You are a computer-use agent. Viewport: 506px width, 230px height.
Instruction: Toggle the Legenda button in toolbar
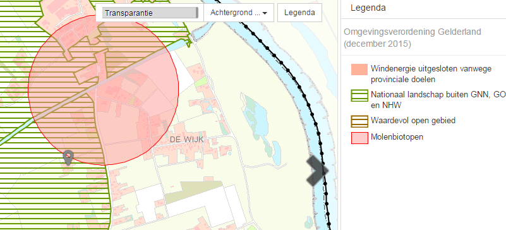coord(299,13)
